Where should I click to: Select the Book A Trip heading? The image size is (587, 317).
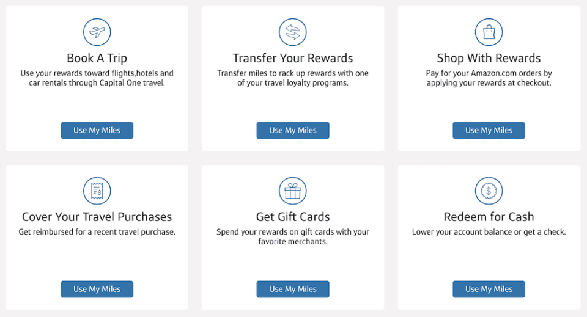coord(97,58)
